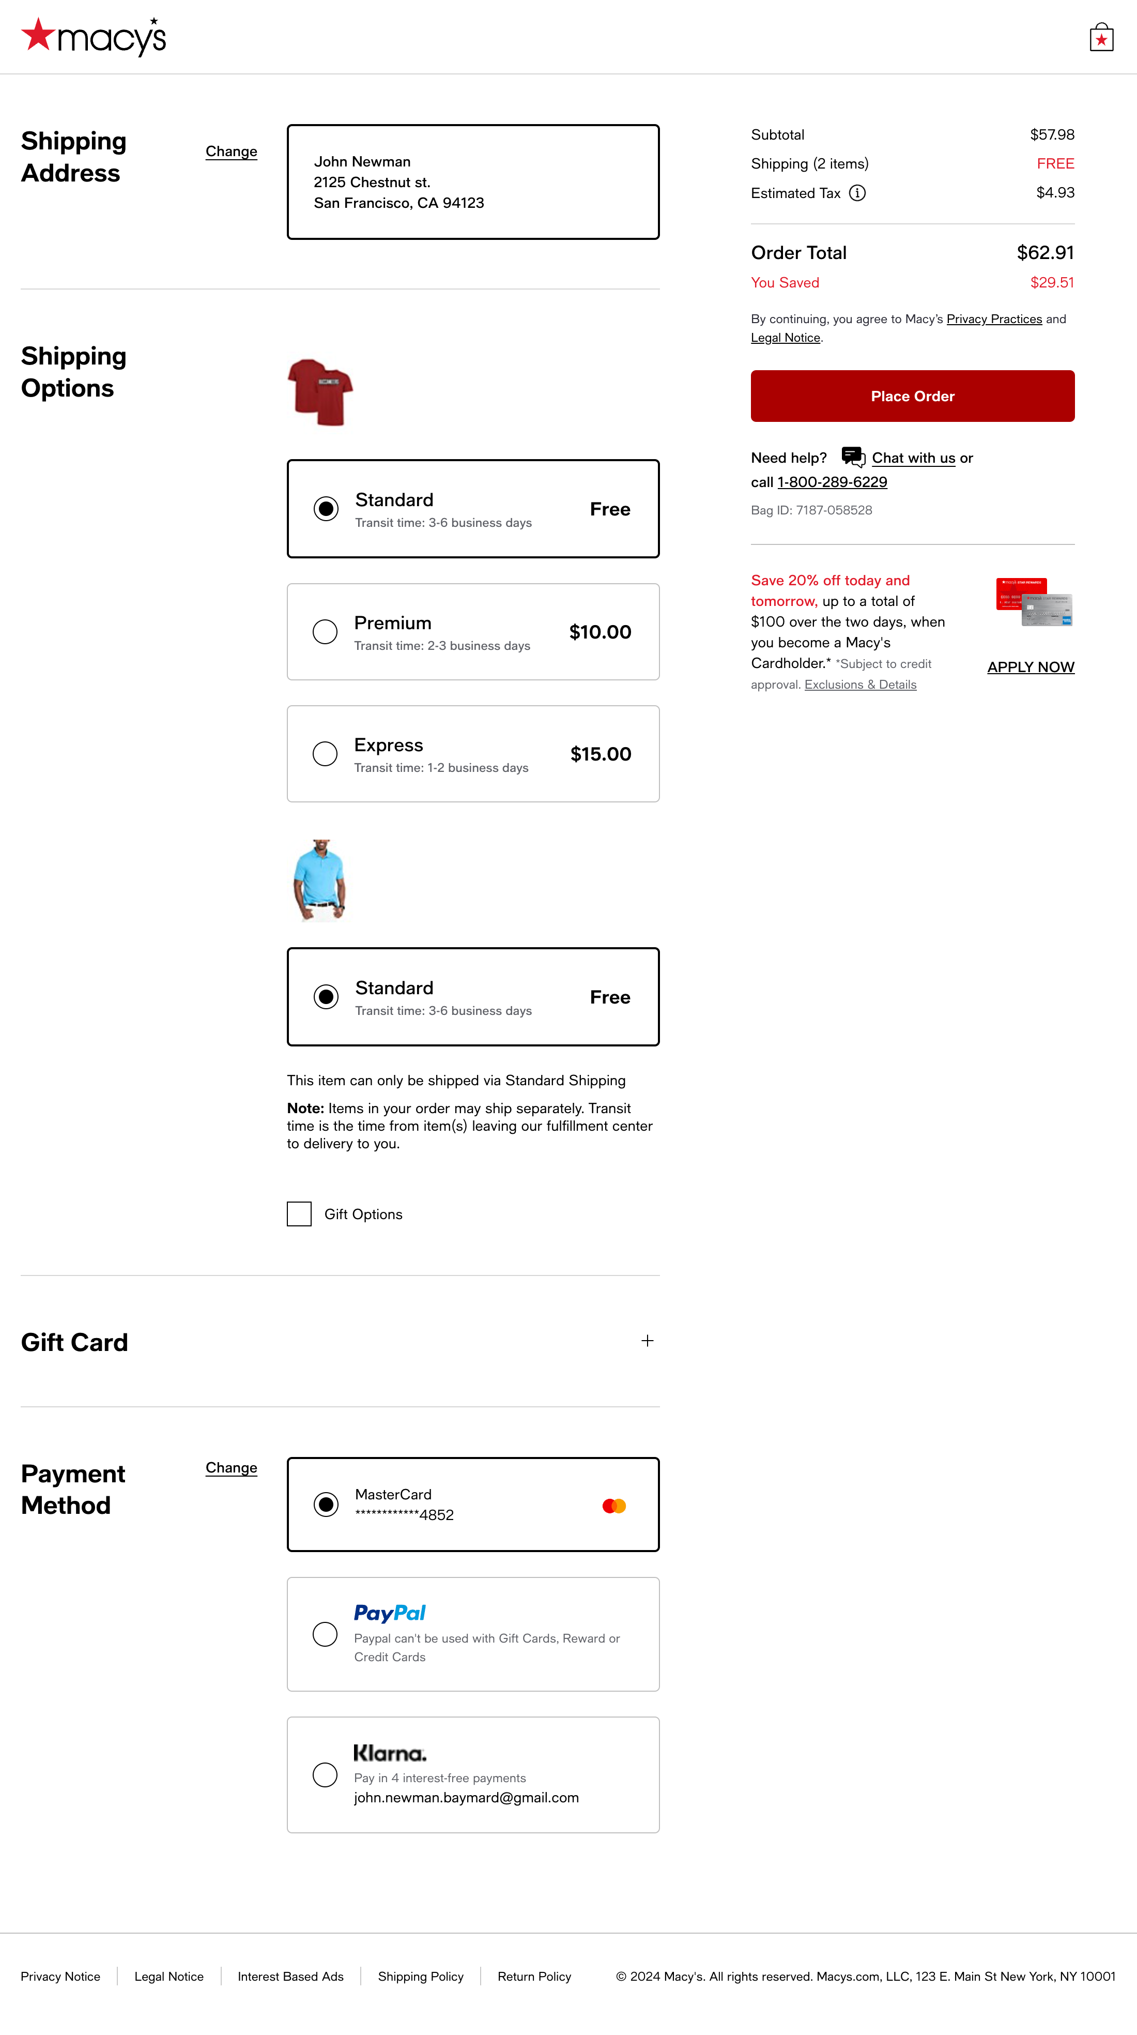Screen dimensions: 1137x2035
Task: Click the PayPal logo
Action: coord(390,1612)
